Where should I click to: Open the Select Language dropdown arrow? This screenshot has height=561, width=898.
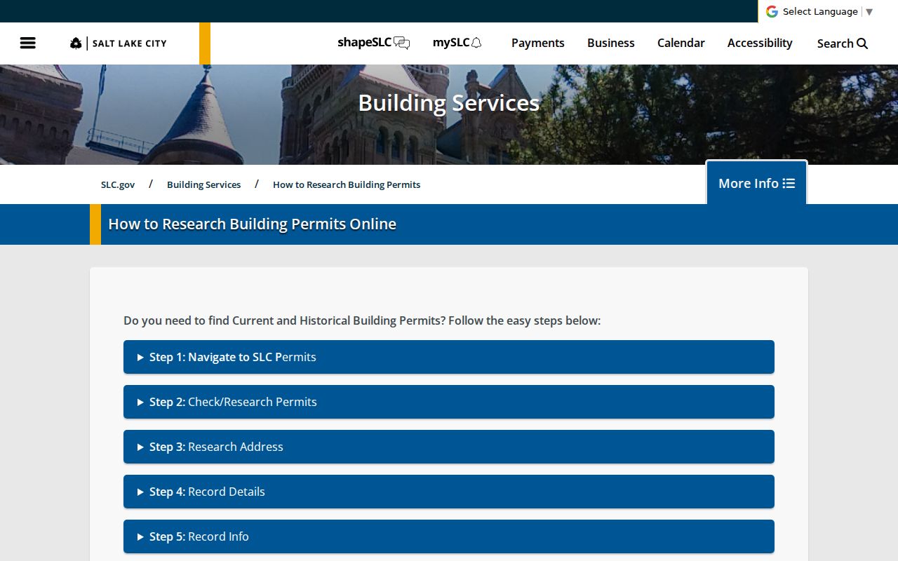click(869, 12)
